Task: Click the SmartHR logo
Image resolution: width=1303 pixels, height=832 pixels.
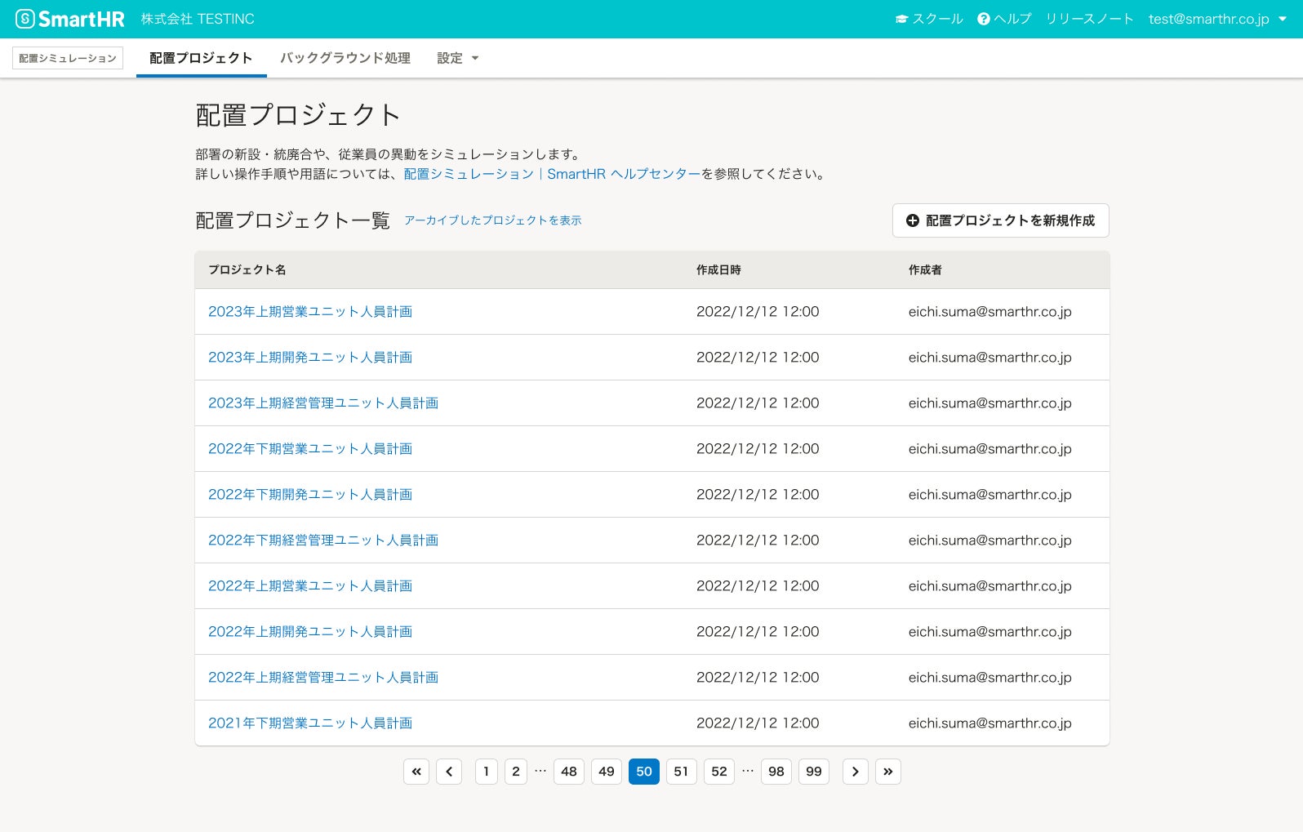Action: [x=70, y=19]
